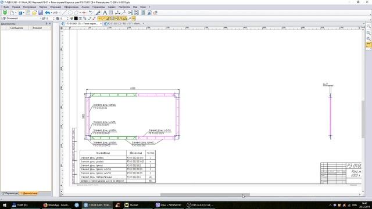Viewport: 372px width, 209px height.
Task: Switch to T-FLEX CAD taskbar item
Action: pyautogui.click(x=97, y=205)
